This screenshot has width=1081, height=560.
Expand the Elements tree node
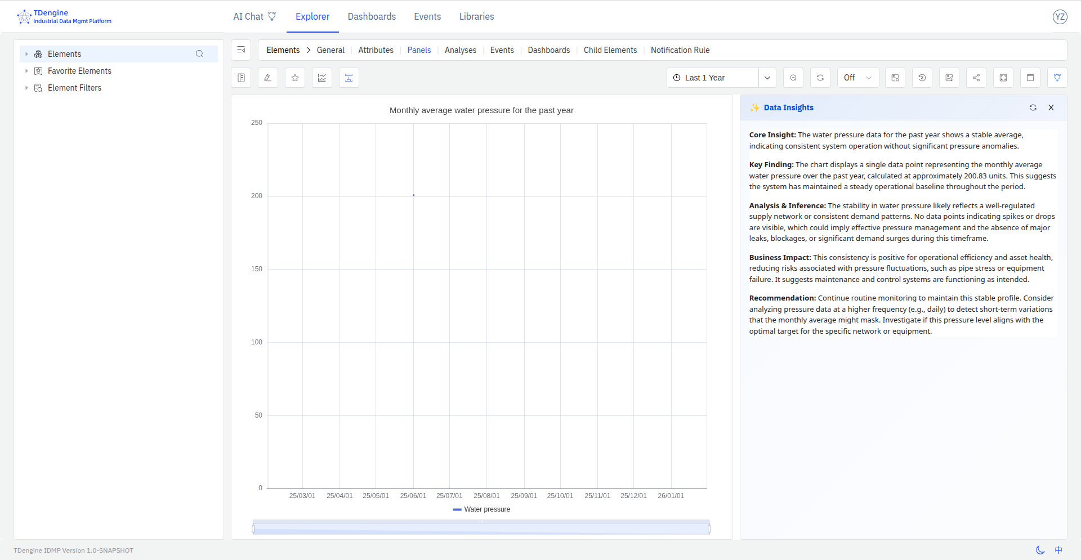[x=26, y=53]
